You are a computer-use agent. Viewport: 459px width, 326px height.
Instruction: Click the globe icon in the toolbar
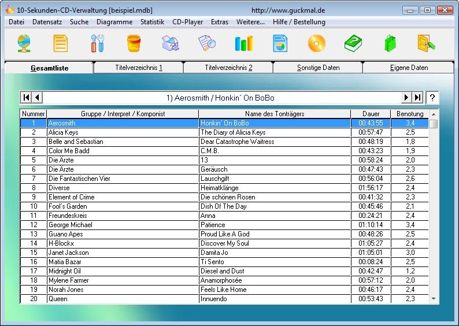24,43
